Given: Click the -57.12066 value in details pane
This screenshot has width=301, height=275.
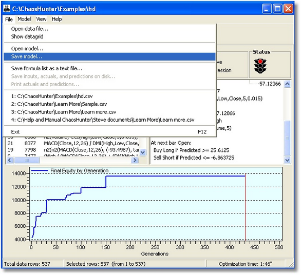Looking at the screenshot, I should (x=269, y=84).
